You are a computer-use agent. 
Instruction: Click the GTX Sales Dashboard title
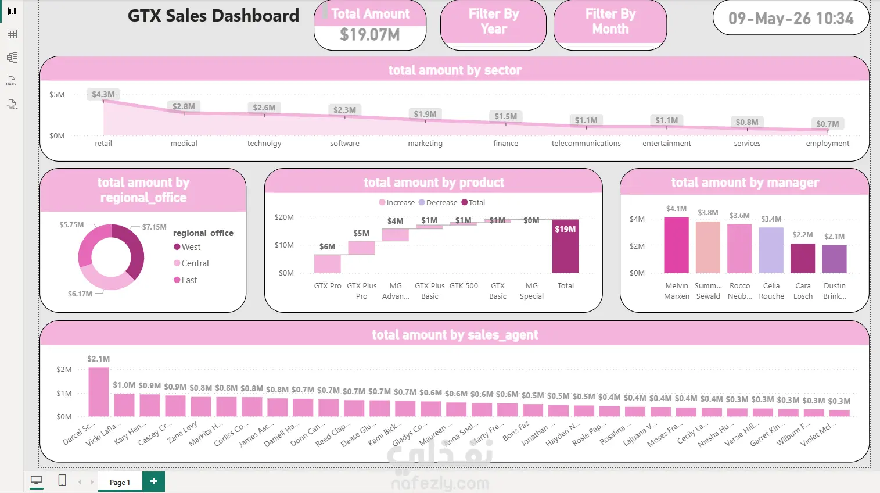tap(213, 16)
